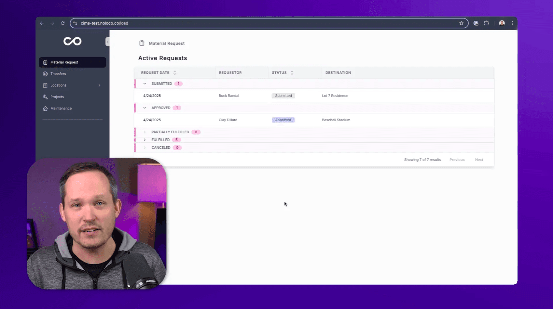
Task: Click the 4/24/2025 date in Approved row
Action: (152, 120)
